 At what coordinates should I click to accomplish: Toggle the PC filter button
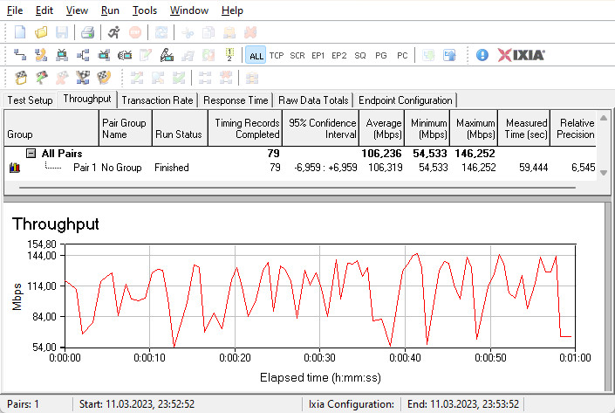tap(402, 55)
